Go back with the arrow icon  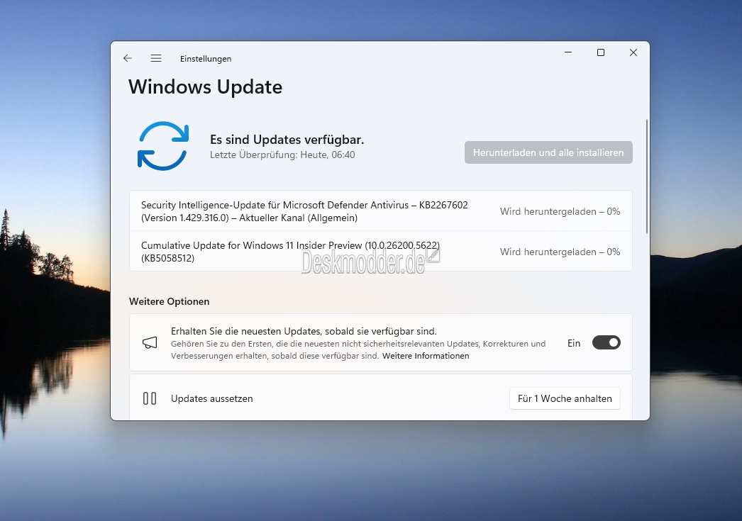coord(127,58)
